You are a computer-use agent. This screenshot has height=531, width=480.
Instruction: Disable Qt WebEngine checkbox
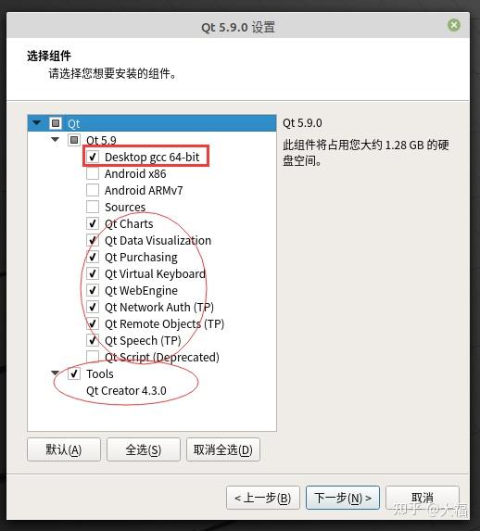(x=93, y=290)
